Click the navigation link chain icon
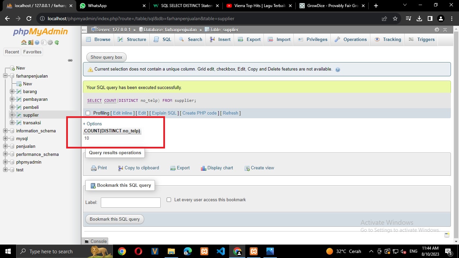 (x=70, y=60)
